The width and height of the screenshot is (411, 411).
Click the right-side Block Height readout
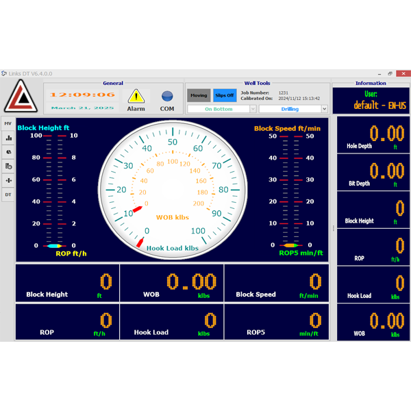pos(373,210)
